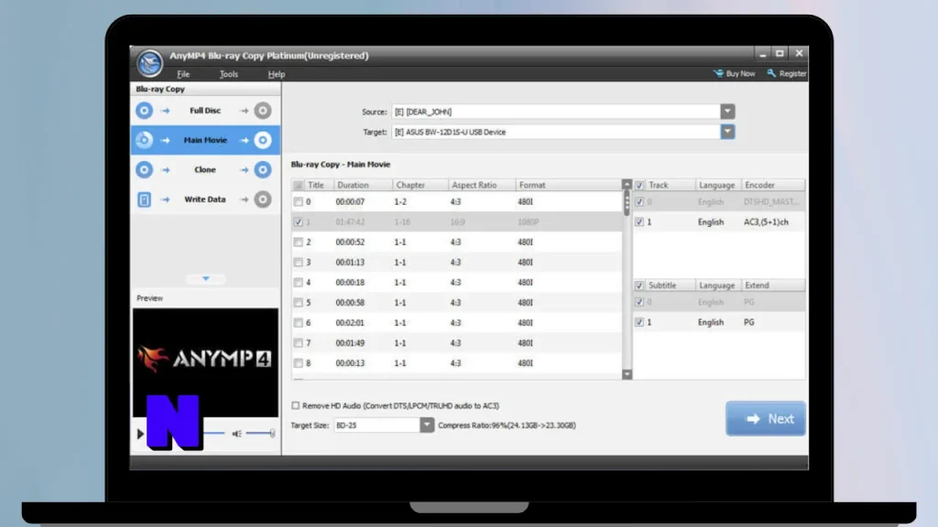This screenshot has width=938, height=527.
Task: Check title 4 checkbox
Action: tap(298, 283)
